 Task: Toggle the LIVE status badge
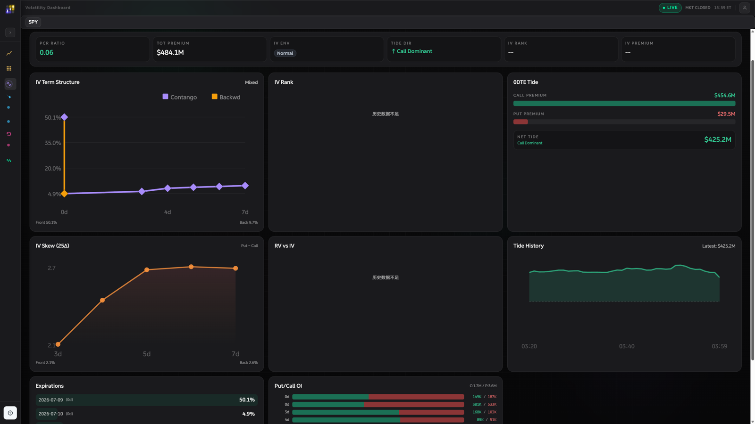(x=670, y=8)
